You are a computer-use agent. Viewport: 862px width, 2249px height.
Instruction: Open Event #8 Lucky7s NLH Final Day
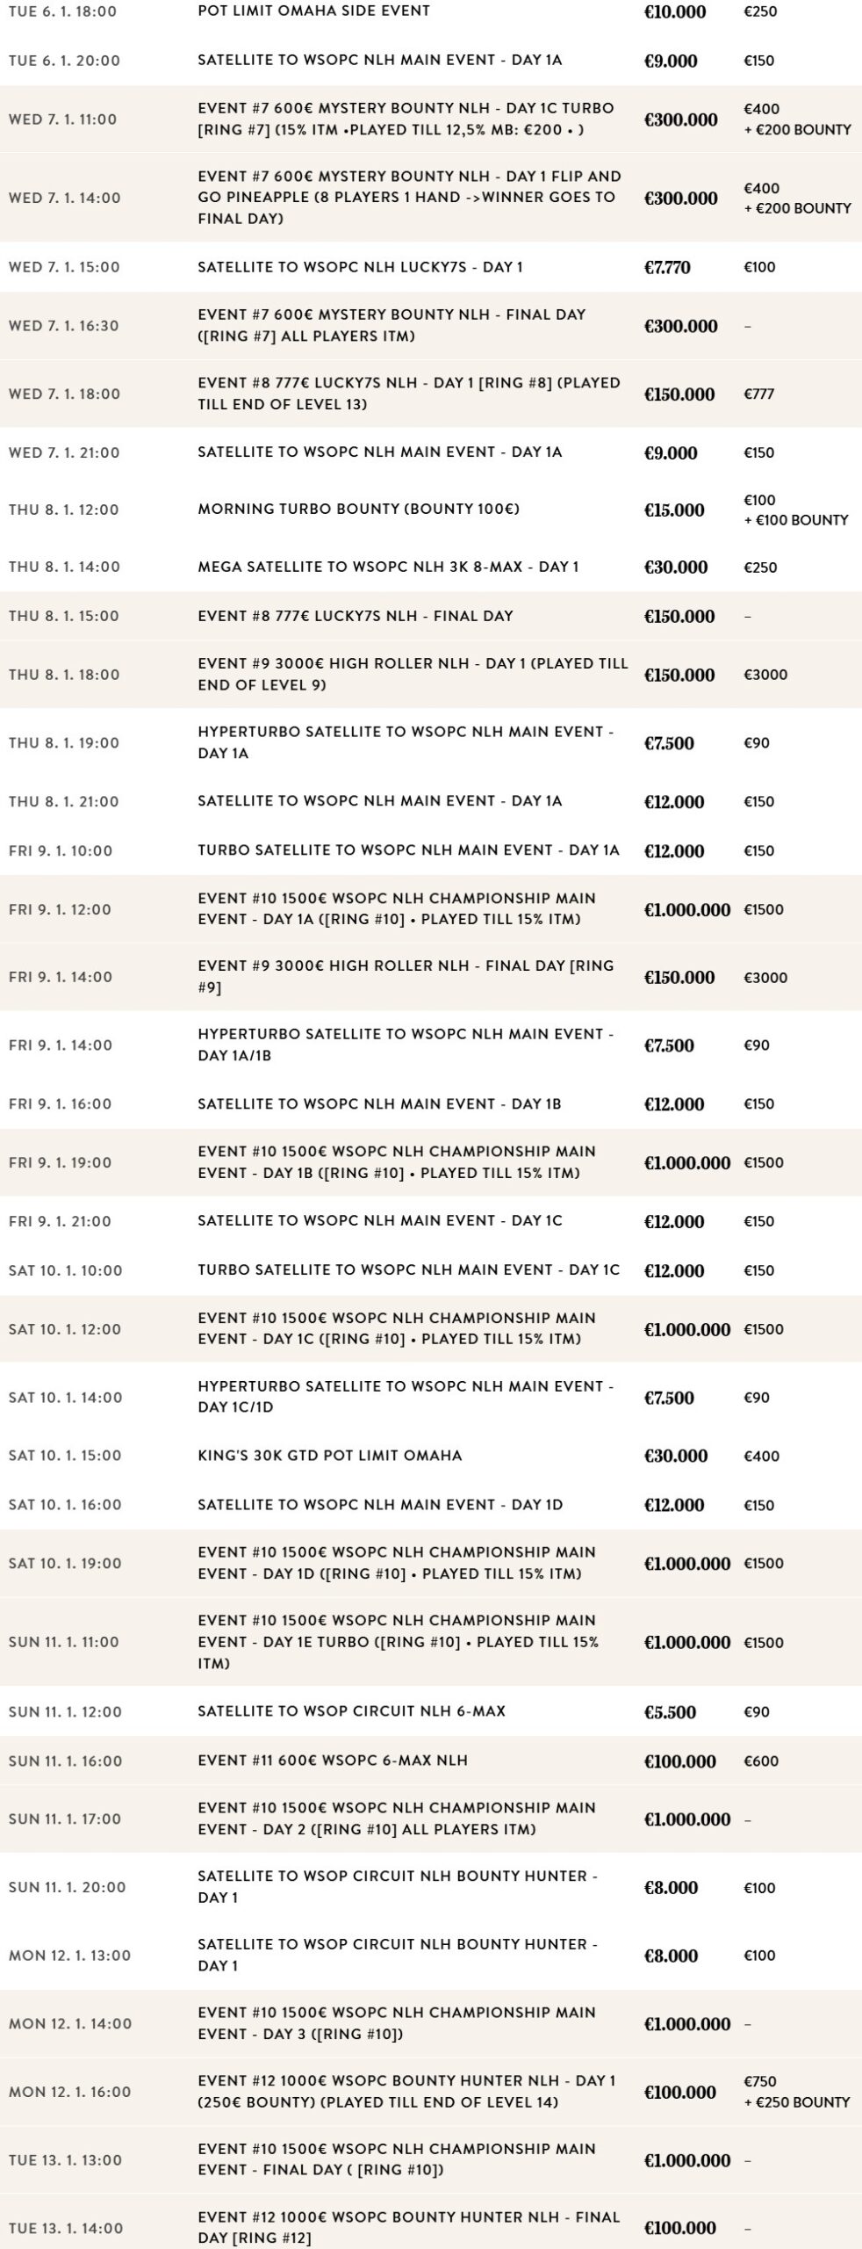click(x=355, y=616)
